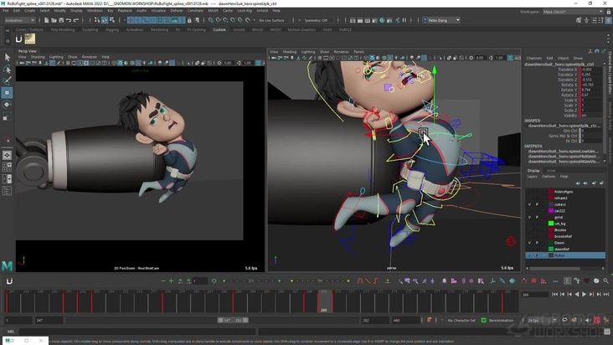Image resolution: width=613 pixels, height=345 pixels.
Task: Select Translate X channel label
Action: point(568,70)
